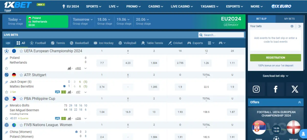Screen dimensions: 307x140
Task: Click the green REGISTRATION button
Action: tap(276, 58)
